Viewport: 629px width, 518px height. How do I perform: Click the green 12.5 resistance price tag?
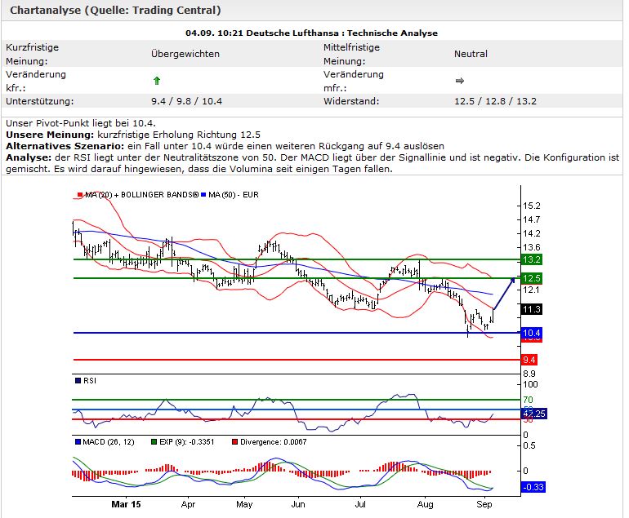tap(532, 278)
